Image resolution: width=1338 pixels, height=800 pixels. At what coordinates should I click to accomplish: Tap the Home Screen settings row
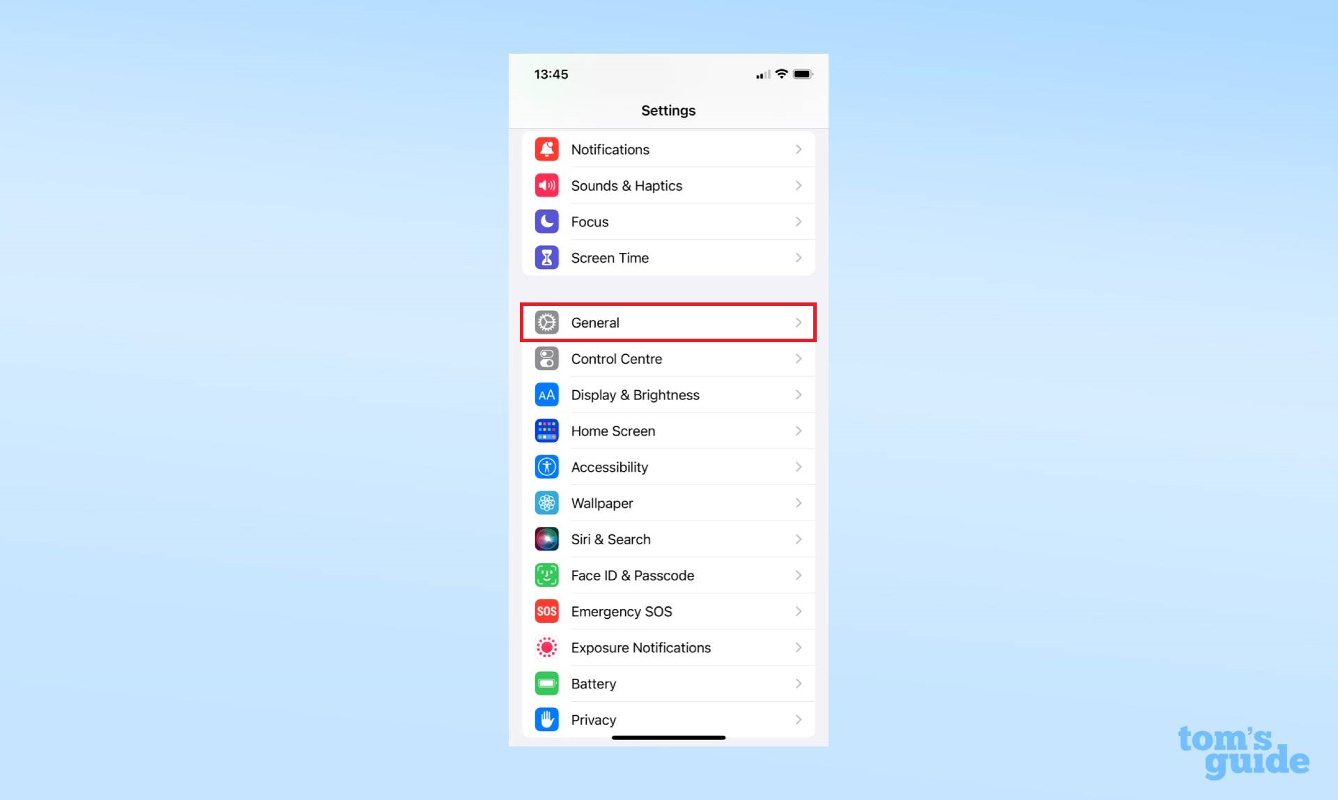[x=668, y=431]
